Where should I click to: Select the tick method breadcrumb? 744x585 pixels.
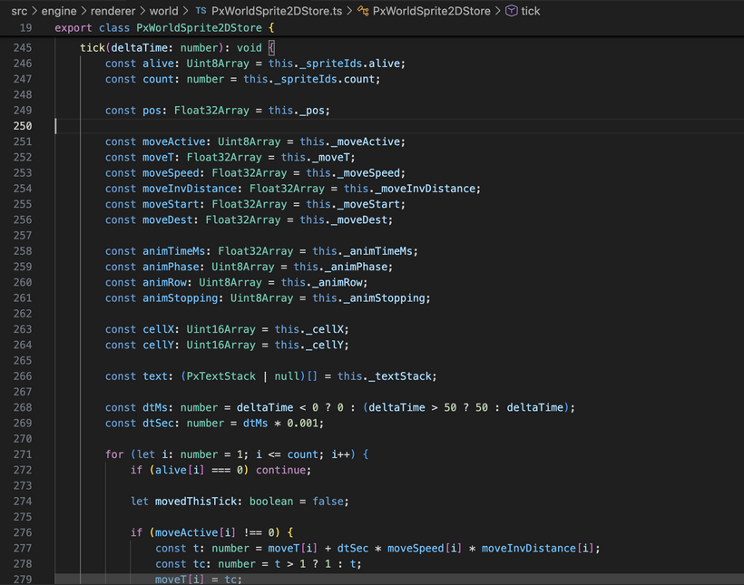[x=531, y=11]
